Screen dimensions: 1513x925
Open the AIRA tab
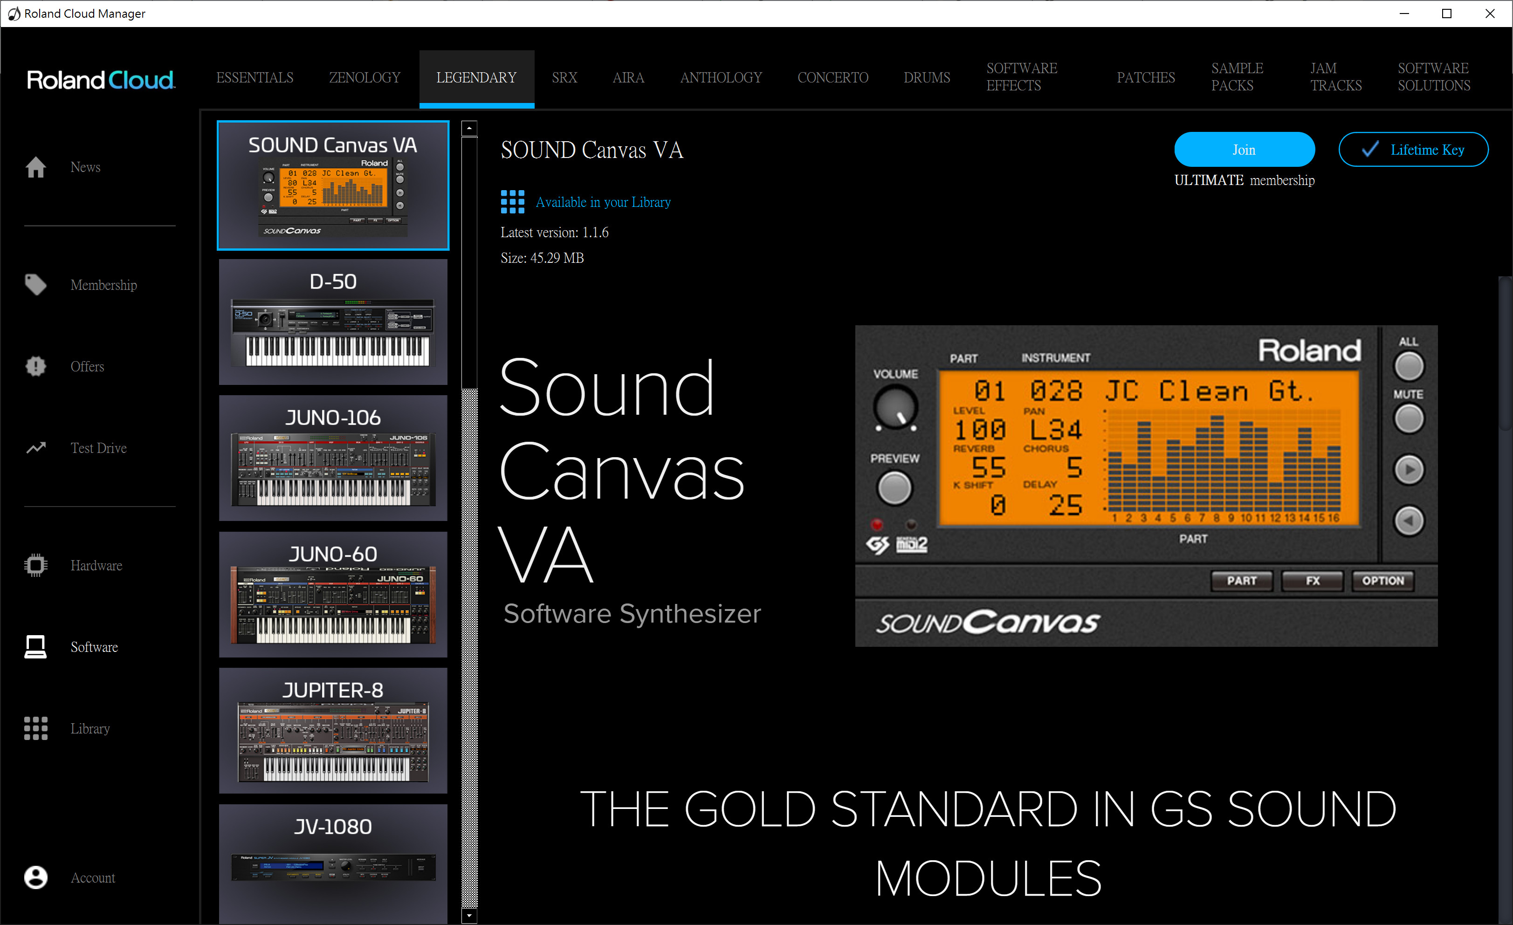pos(628,77)
